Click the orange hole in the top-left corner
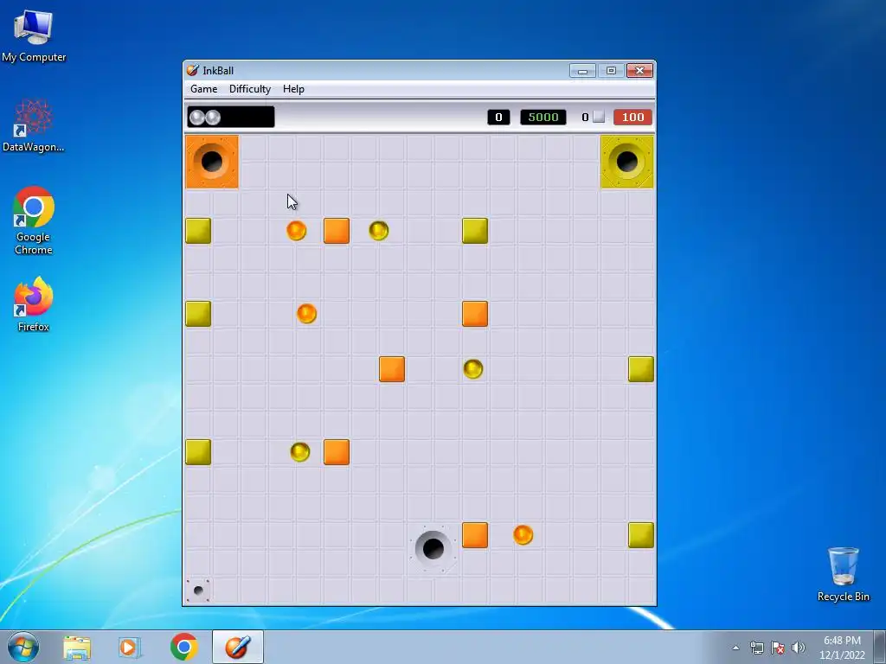The width and height of the screenshot is (886, 664). point(212,162)
